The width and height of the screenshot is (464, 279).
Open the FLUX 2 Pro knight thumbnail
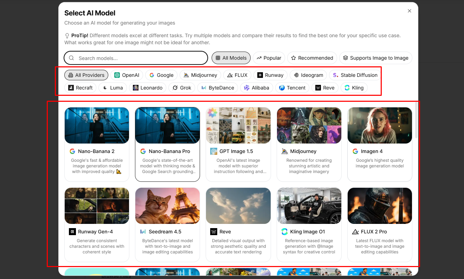coord(380,206)
